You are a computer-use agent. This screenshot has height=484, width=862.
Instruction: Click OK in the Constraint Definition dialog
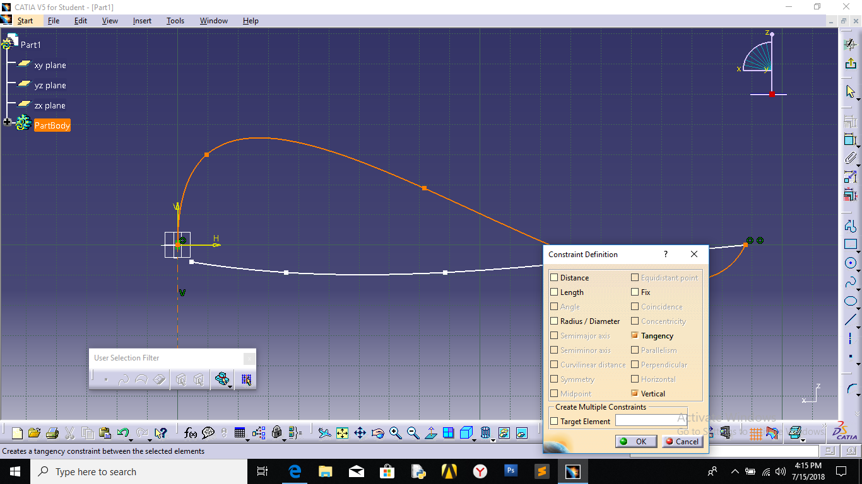click(635, 441)
